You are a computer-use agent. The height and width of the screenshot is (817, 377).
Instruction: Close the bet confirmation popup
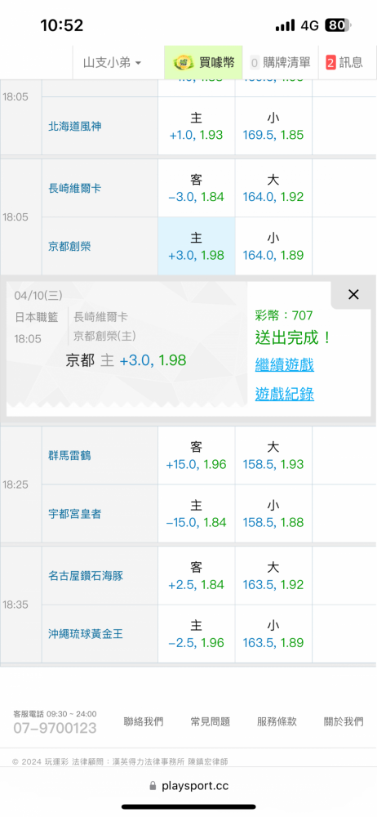tap(353, 295)
